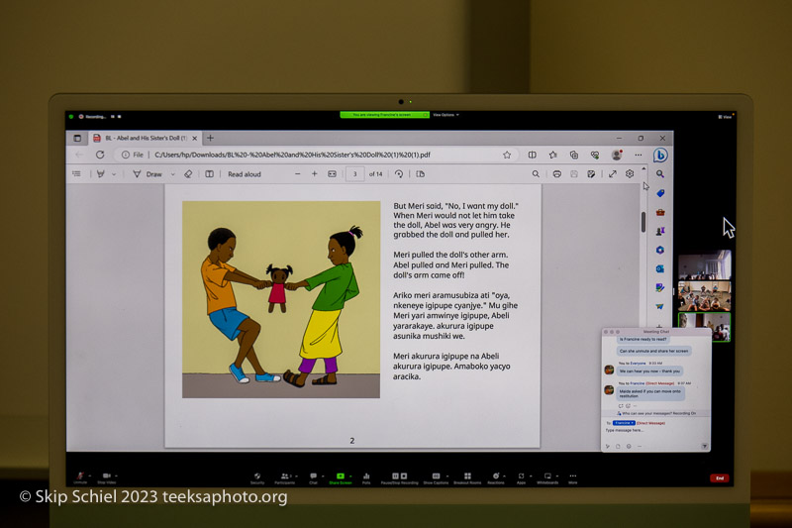Image resolution: width=792 pixels, height=528 pixels.
Task: Click the PDF vertical scrollbar thumb
Action: coord(643,222)
